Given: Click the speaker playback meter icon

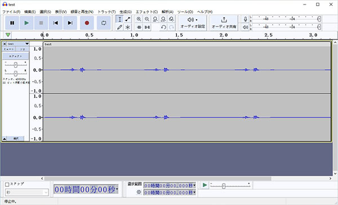Looking at the screenshot, I should pos(245,27).
